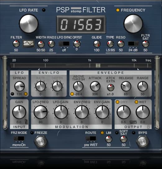Click the LFO-FREQ modulation knob
The image size is (162, 169).
pyautogui.click(x=40, y=112)
